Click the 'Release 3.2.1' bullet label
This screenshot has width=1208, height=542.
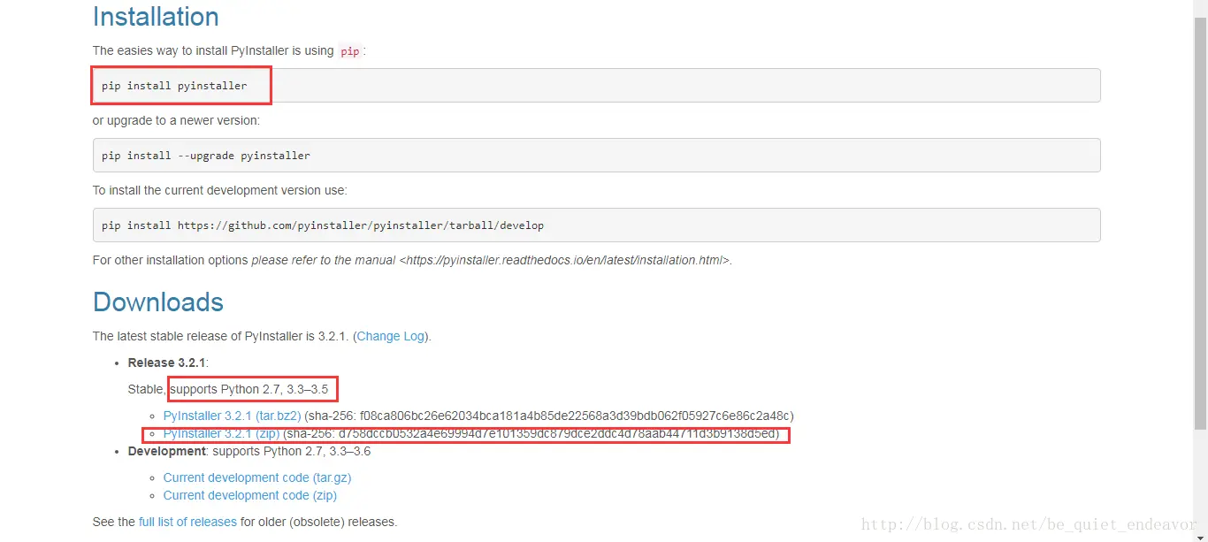167,363
